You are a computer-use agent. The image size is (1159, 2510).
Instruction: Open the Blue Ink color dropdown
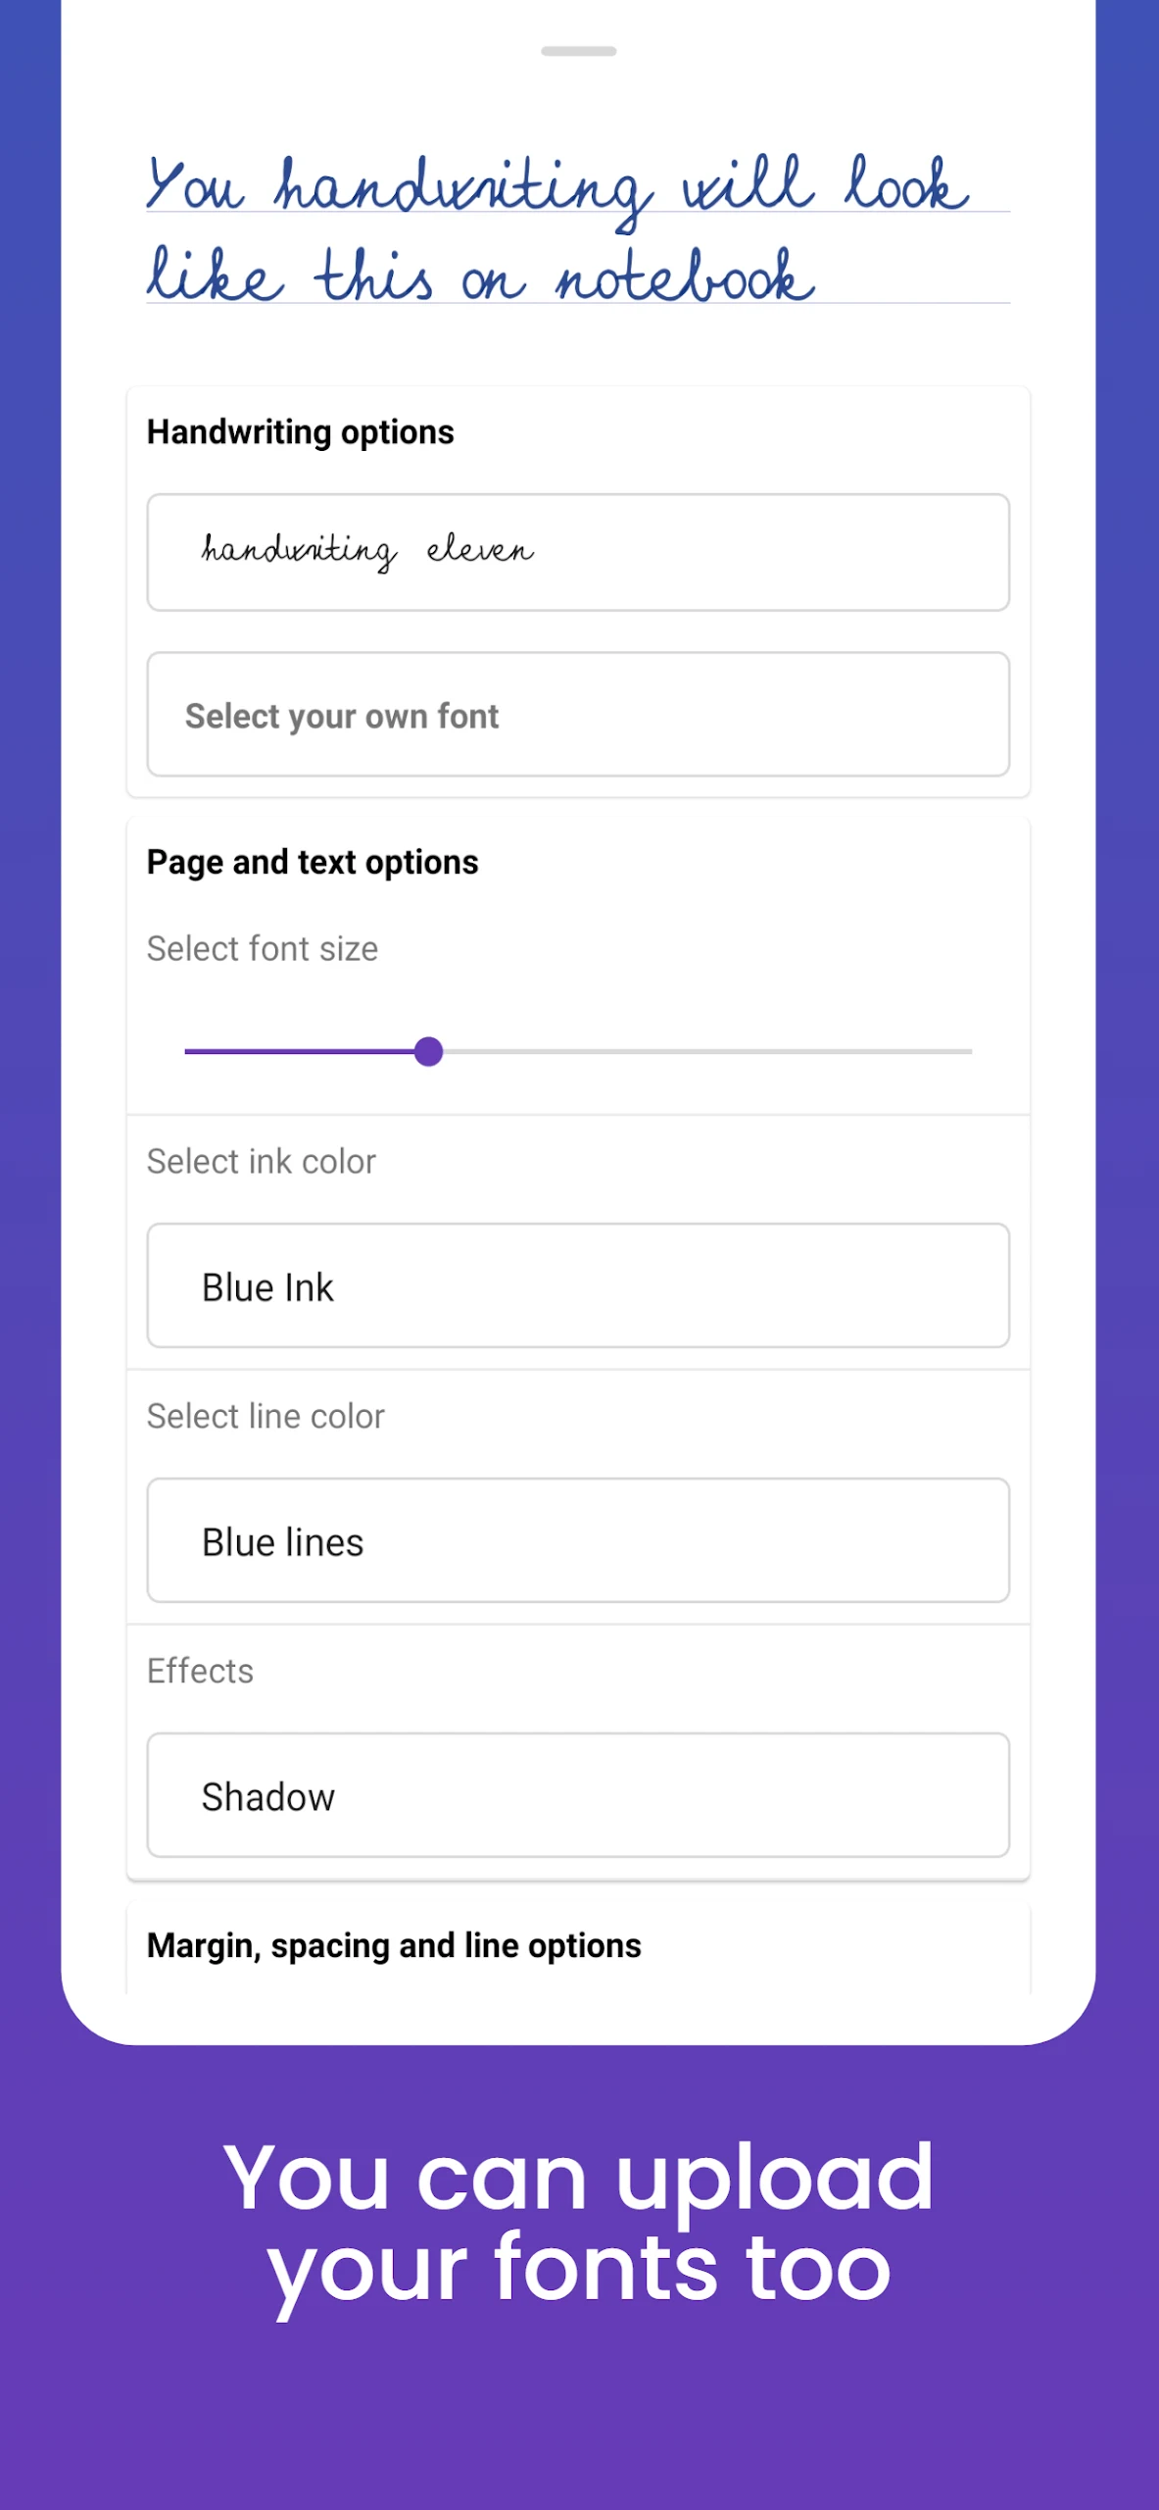[x=578, y=1285]
